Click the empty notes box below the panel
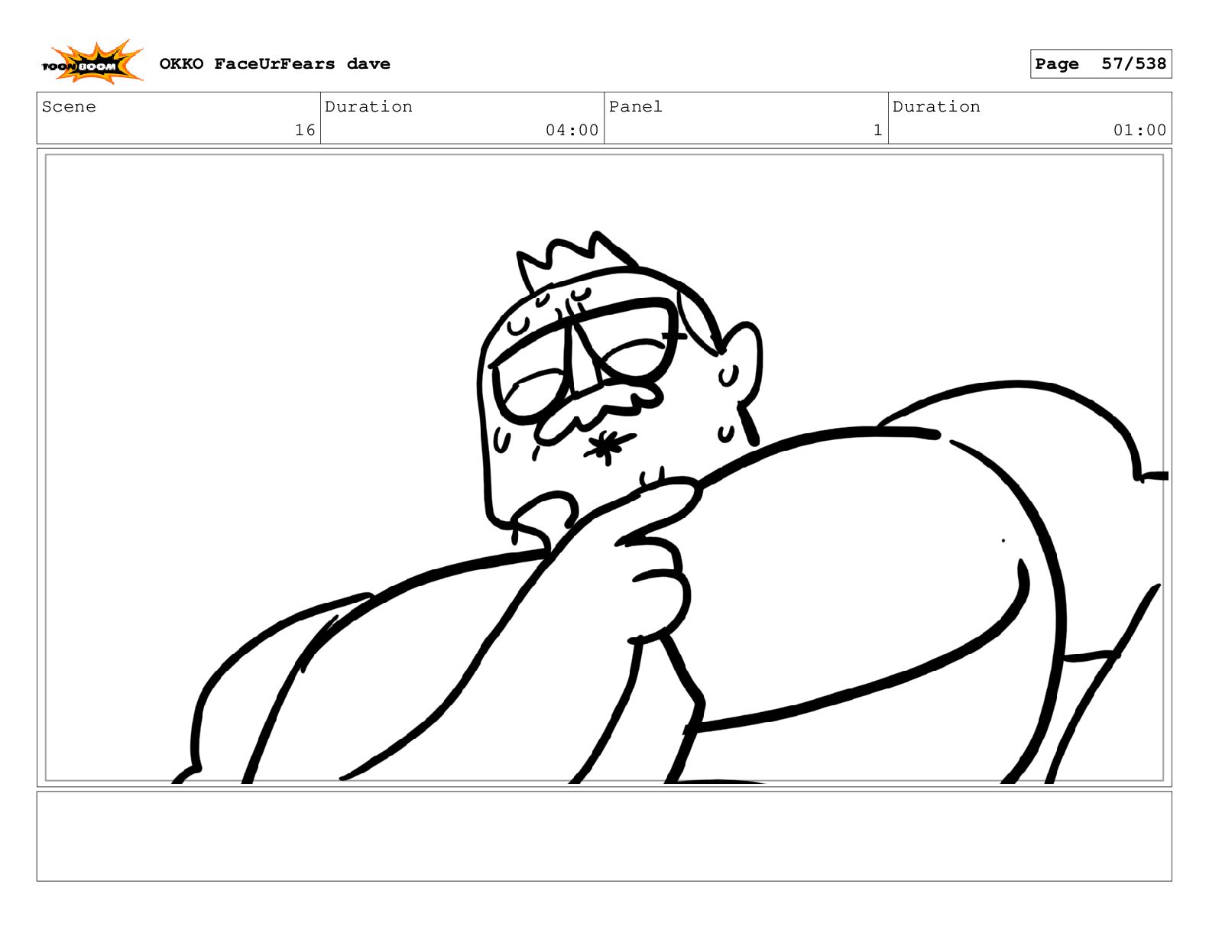Screen dimensions: 1209x936 [604, 836]
